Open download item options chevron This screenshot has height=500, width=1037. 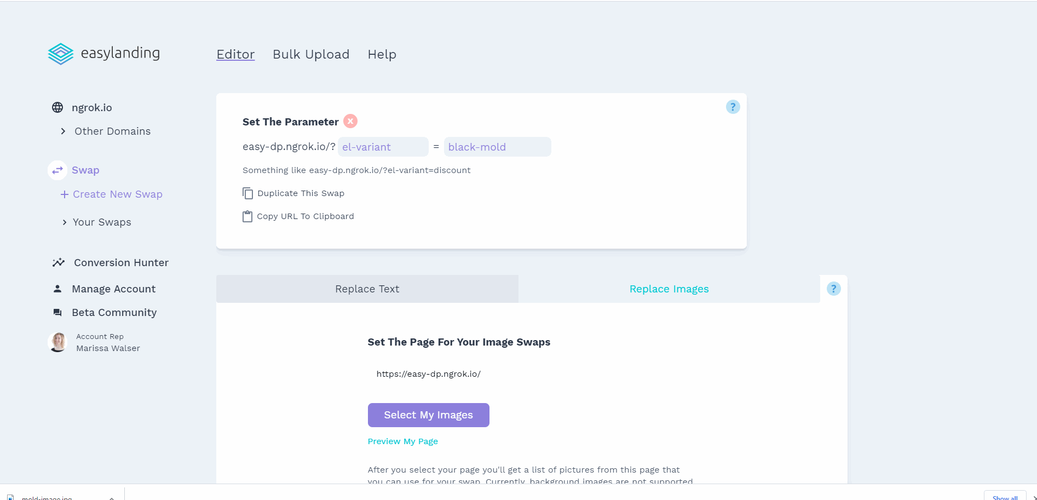(x=112, y=498)
